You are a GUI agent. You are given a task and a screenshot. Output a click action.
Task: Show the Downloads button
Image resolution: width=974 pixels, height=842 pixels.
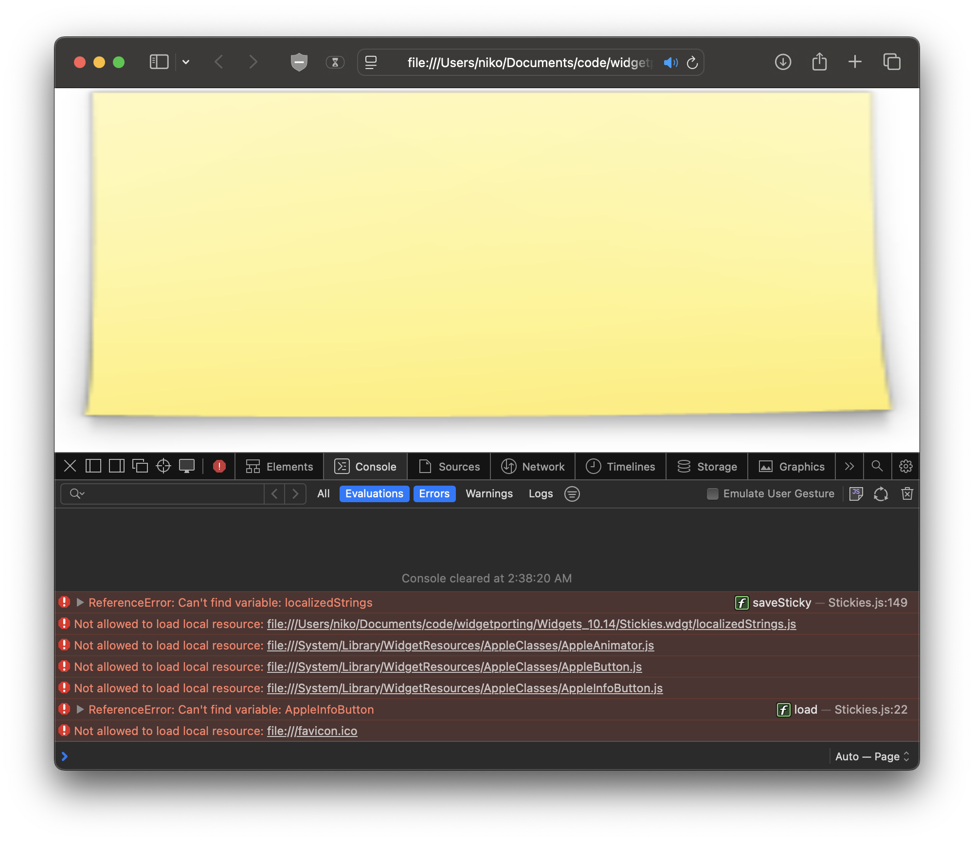coord(783,62)
